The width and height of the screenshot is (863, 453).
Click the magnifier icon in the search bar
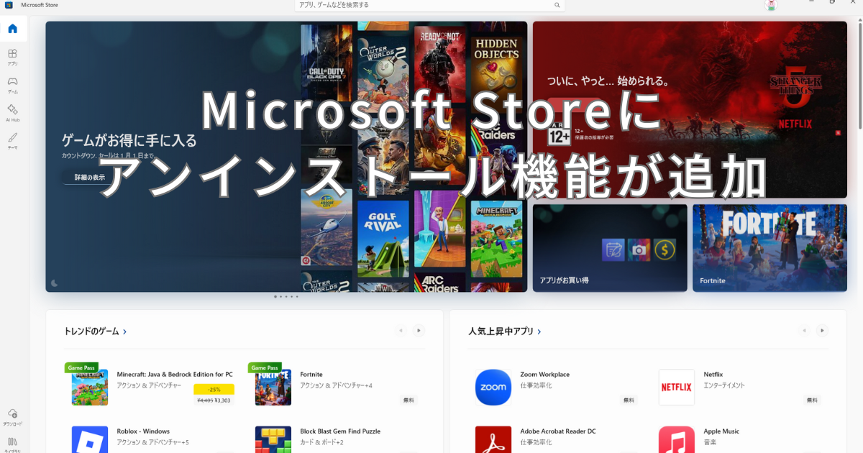click(557, 5)
